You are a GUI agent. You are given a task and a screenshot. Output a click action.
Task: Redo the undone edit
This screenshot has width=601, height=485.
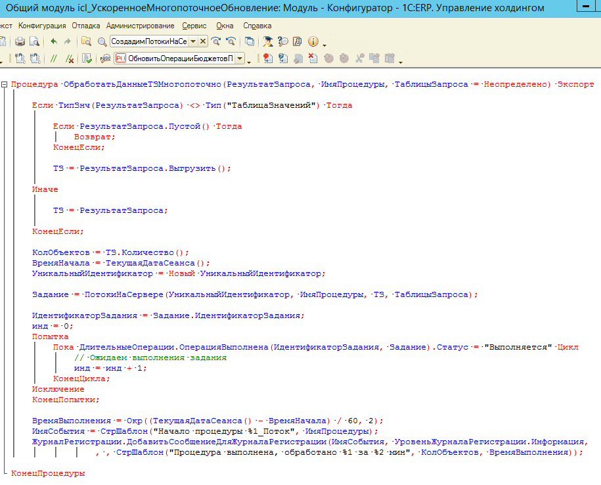[68, 41]
